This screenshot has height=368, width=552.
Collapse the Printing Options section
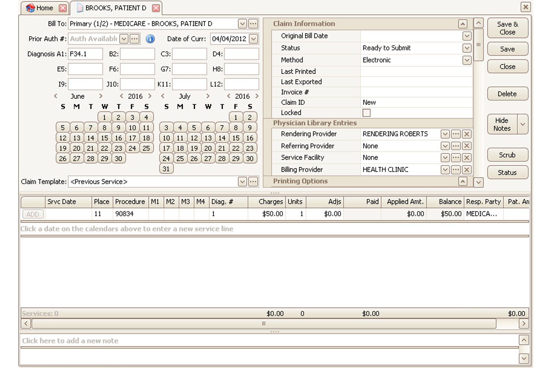tap(463, 181)
